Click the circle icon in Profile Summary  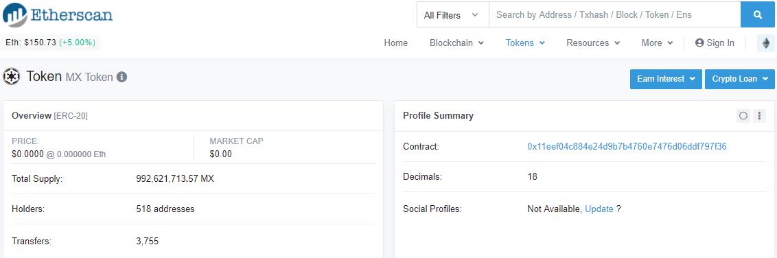click(743, 116)
